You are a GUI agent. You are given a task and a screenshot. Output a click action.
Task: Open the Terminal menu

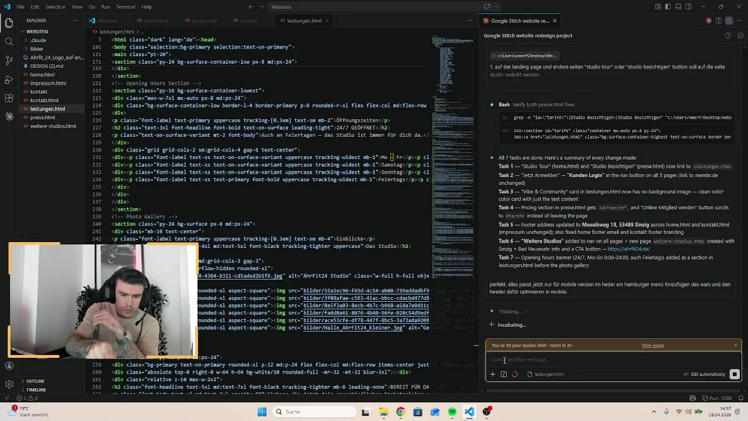(126, 7)
